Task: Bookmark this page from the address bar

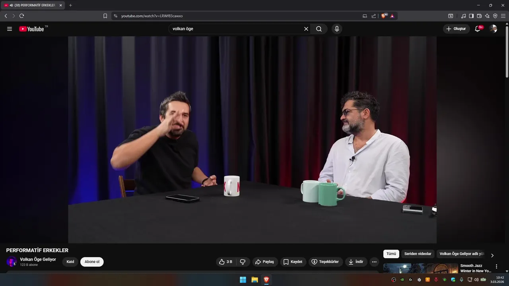Action: [x=105, y=16]
